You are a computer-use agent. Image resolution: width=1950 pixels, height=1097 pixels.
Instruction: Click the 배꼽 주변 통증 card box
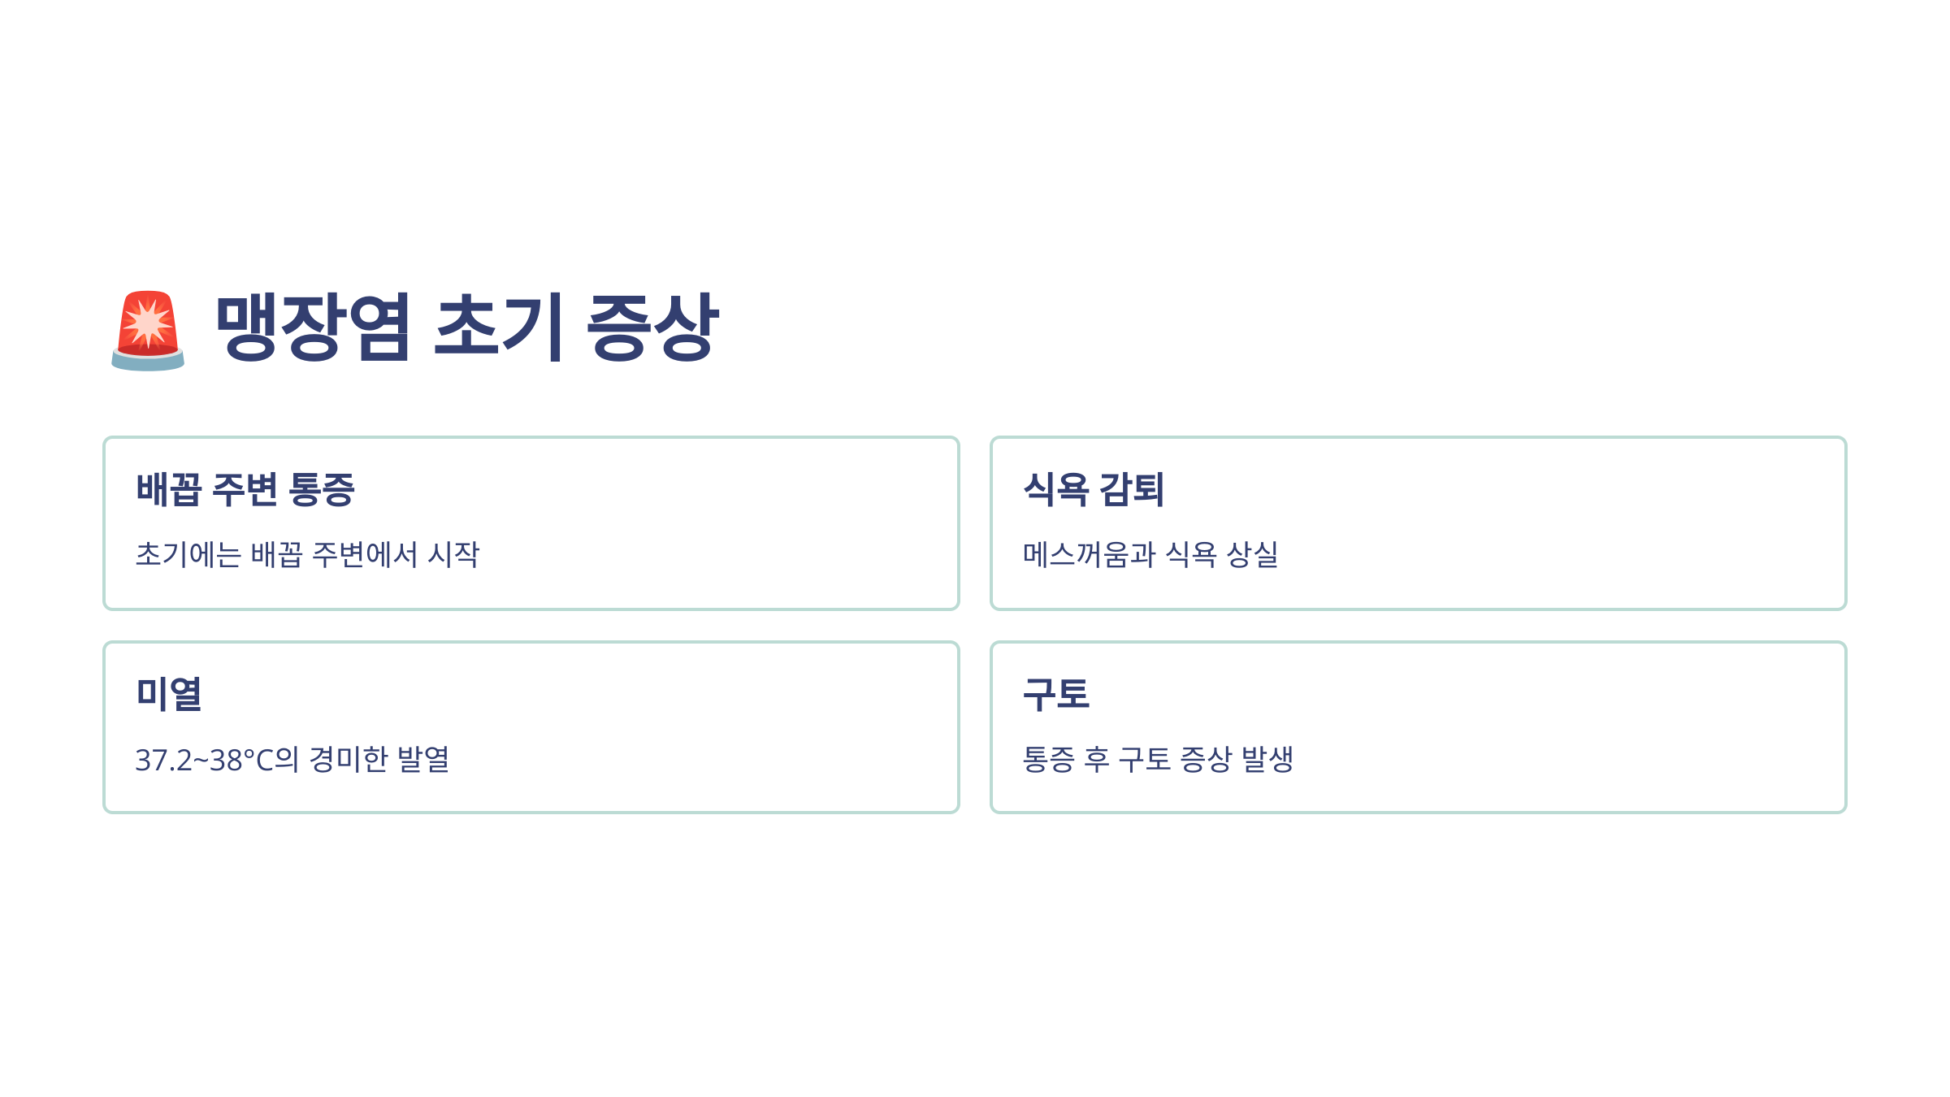point(531,523)
